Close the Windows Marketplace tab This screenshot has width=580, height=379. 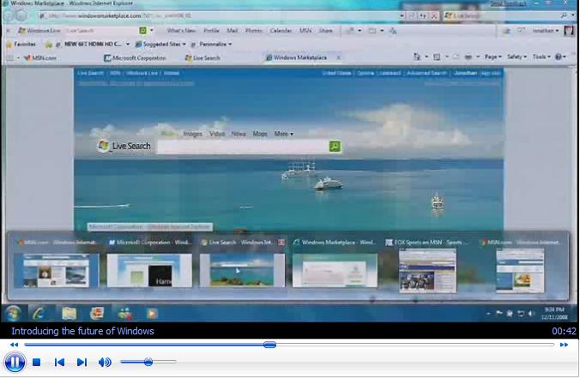338,57
